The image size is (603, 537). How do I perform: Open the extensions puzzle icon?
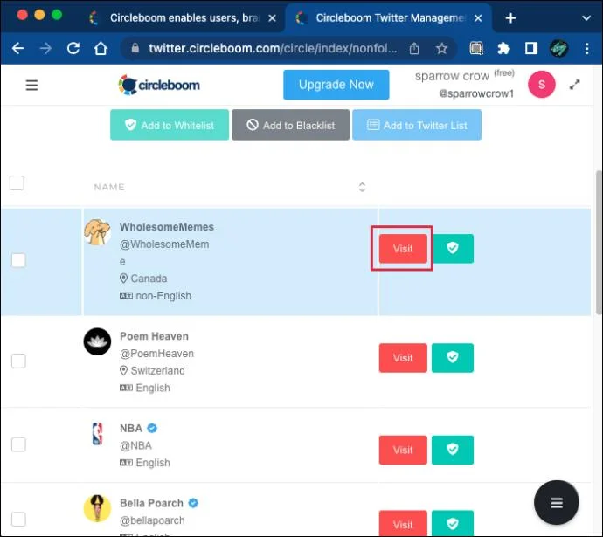point(503,48)
